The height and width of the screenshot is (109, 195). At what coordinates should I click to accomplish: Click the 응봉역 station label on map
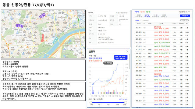point(55,40)
